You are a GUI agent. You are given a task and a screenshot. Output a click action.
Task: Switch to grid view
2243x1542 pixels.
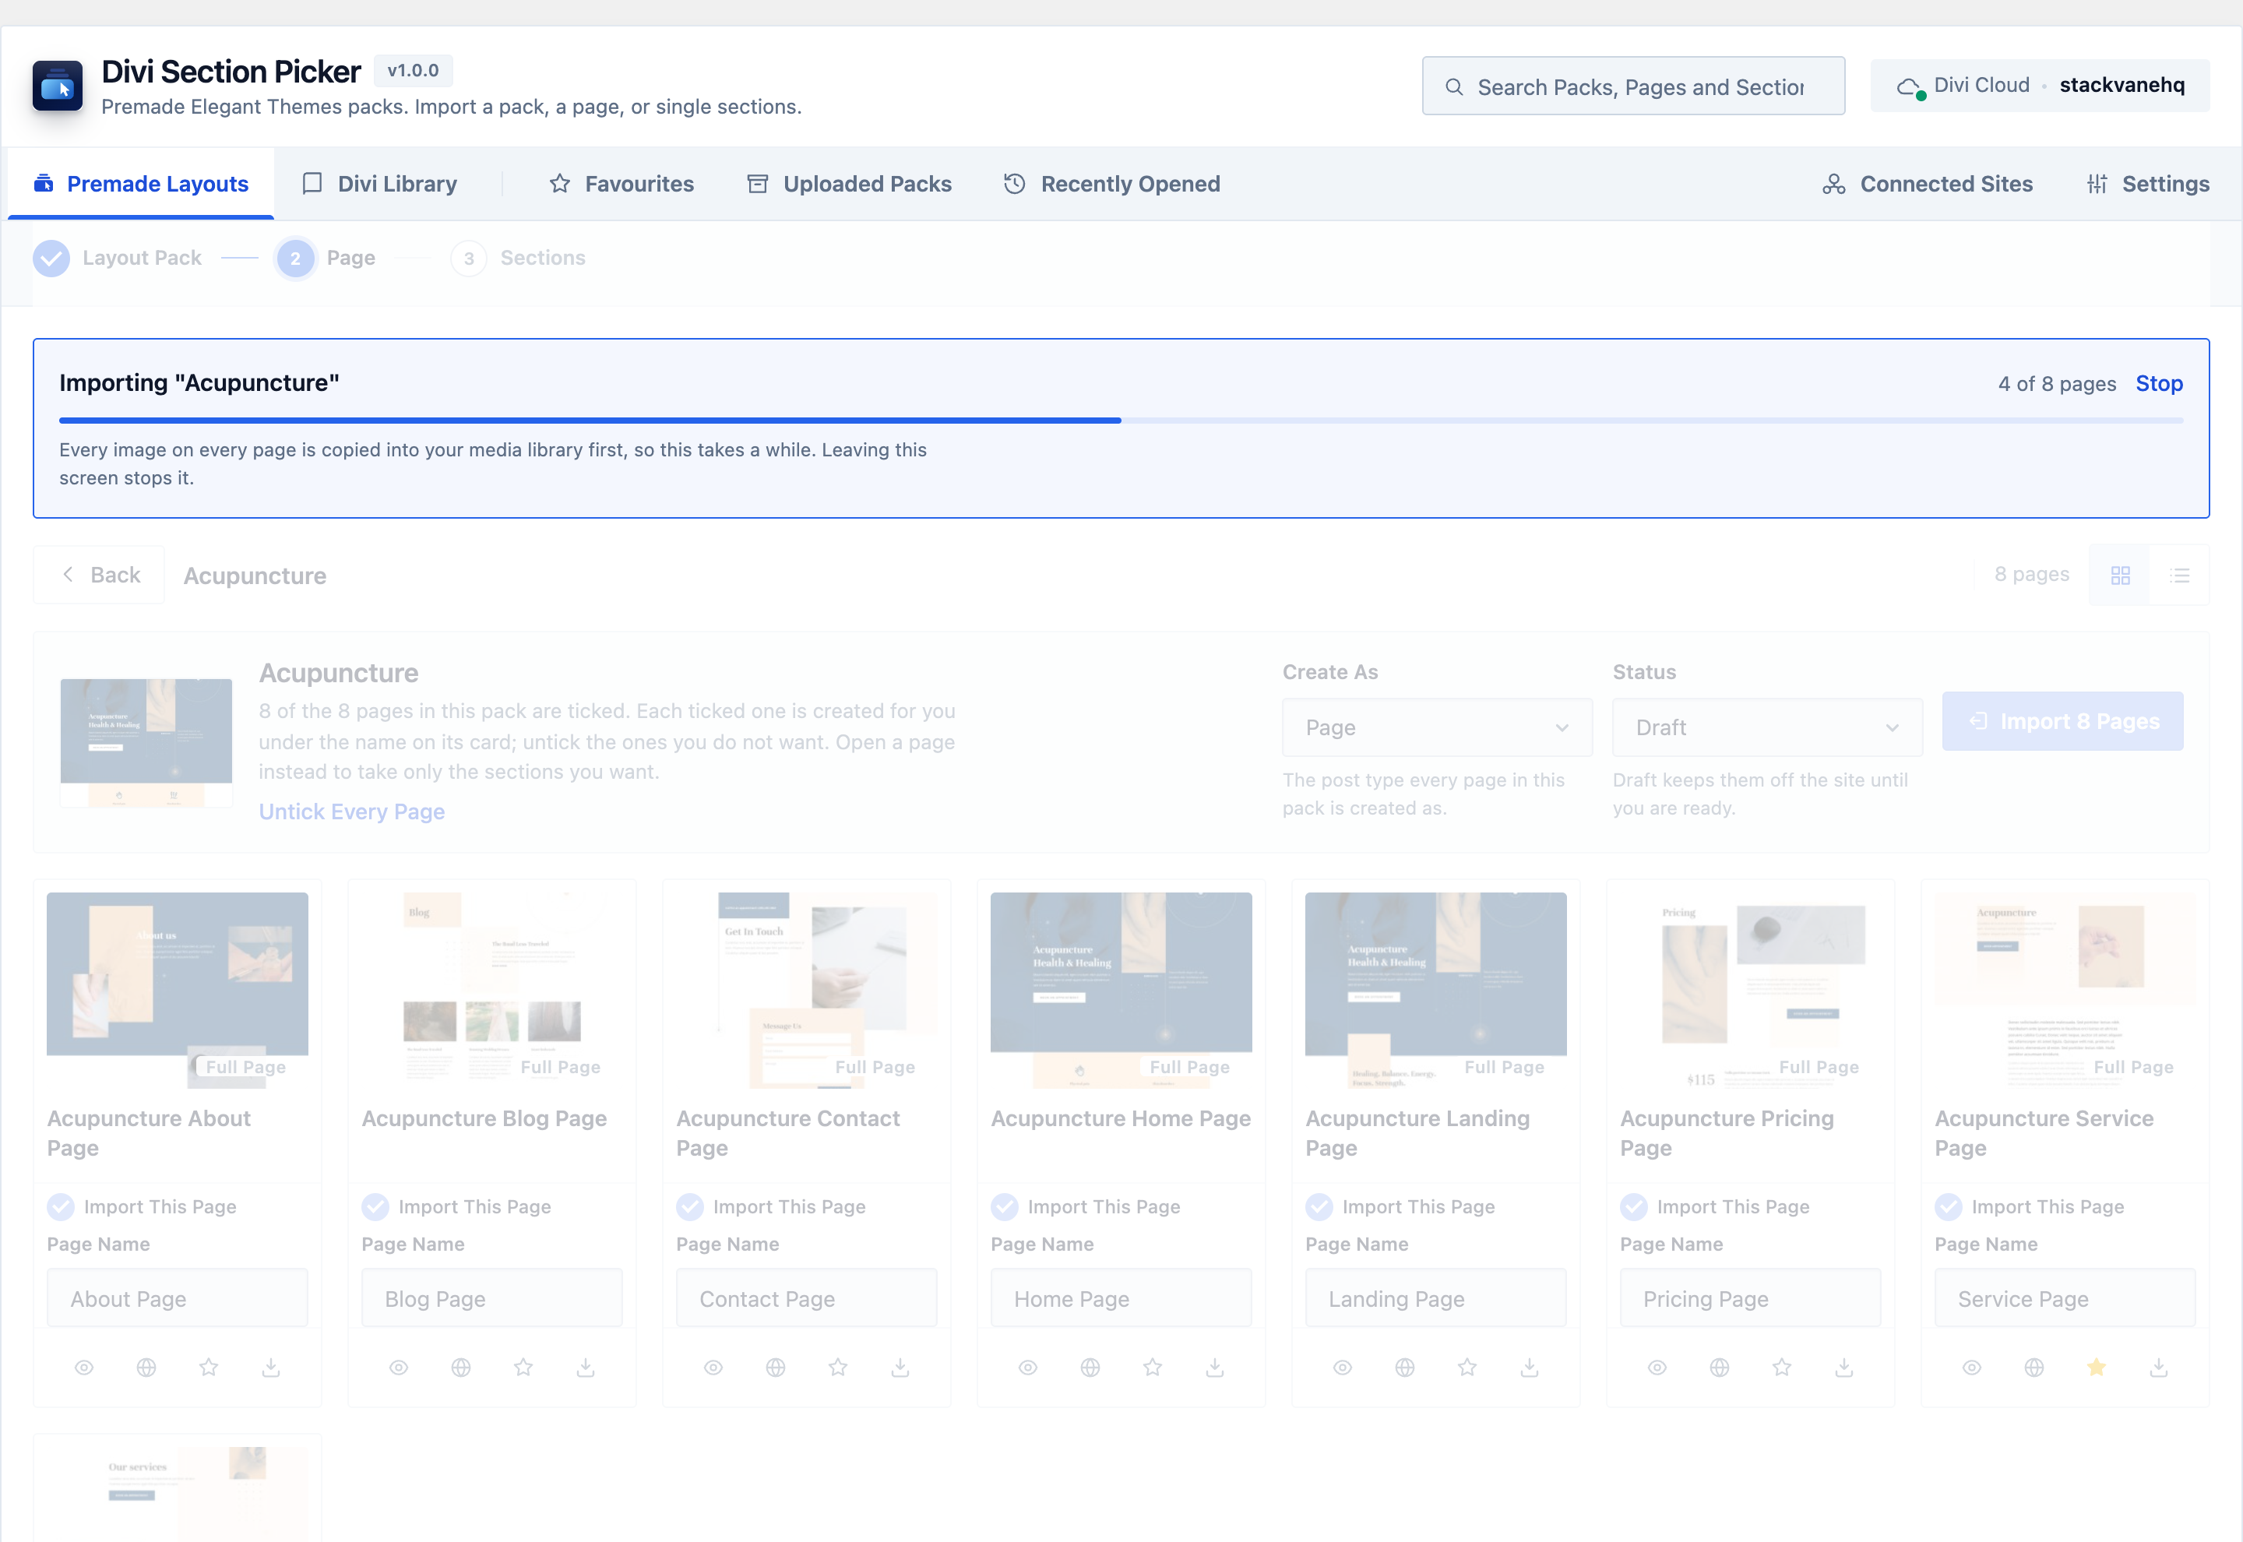point(2120,576)
